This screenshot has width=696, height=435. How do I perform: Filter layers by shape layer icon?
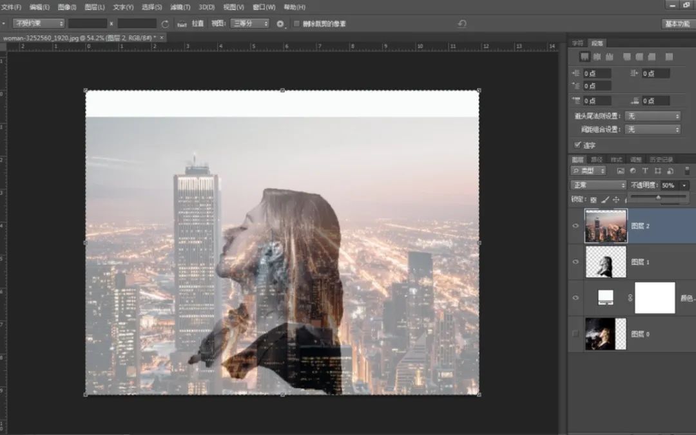pyautogui.click(x=657, y=171)
